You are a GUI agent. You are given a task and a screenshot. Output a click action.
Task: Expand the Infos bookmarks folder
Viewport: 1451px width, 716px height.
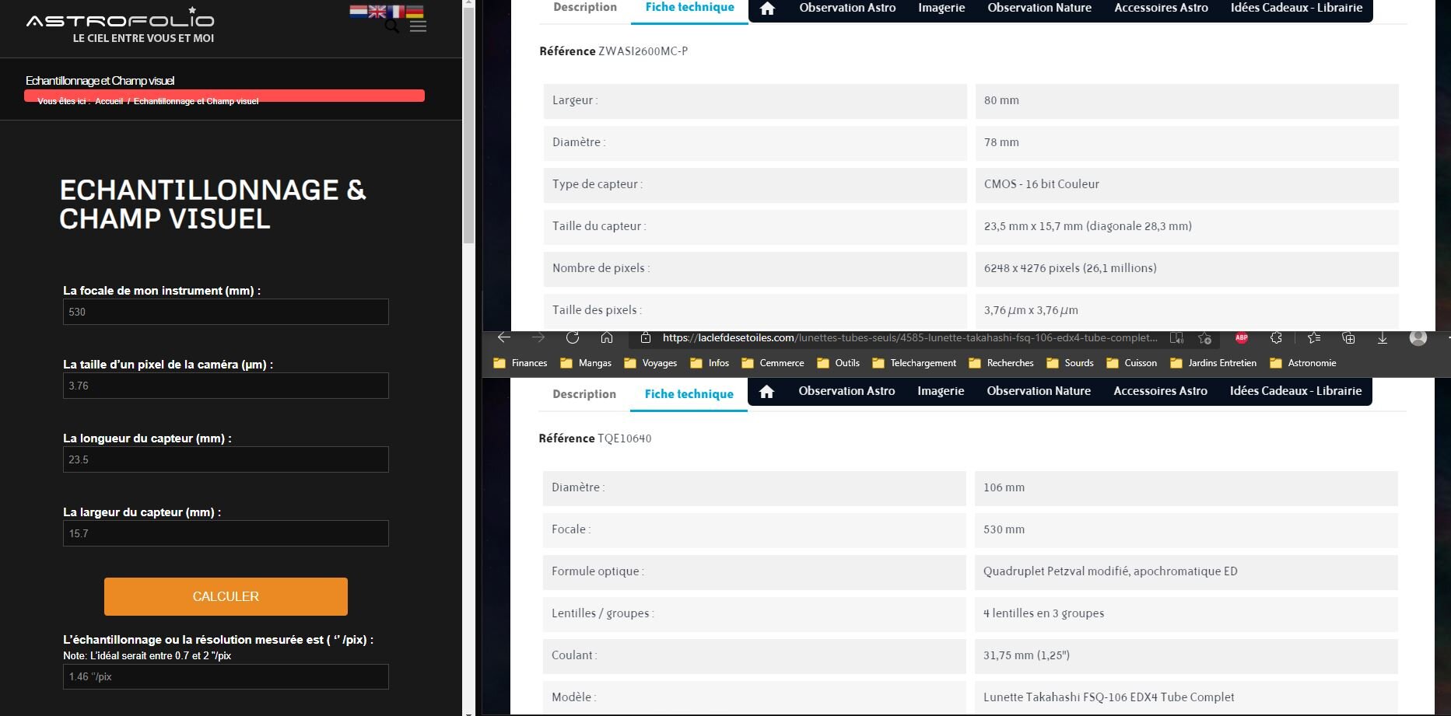(x=710, y=363)
